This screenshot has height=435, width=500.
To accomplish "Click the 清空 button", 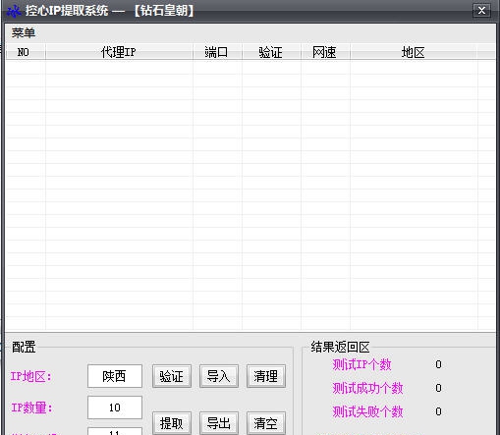I will [266, 423].
